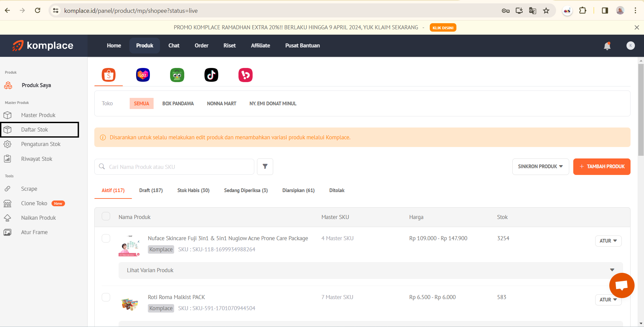Click the Master Produk box icon
This screenshot has height=327, width=644.
(7, 115)
